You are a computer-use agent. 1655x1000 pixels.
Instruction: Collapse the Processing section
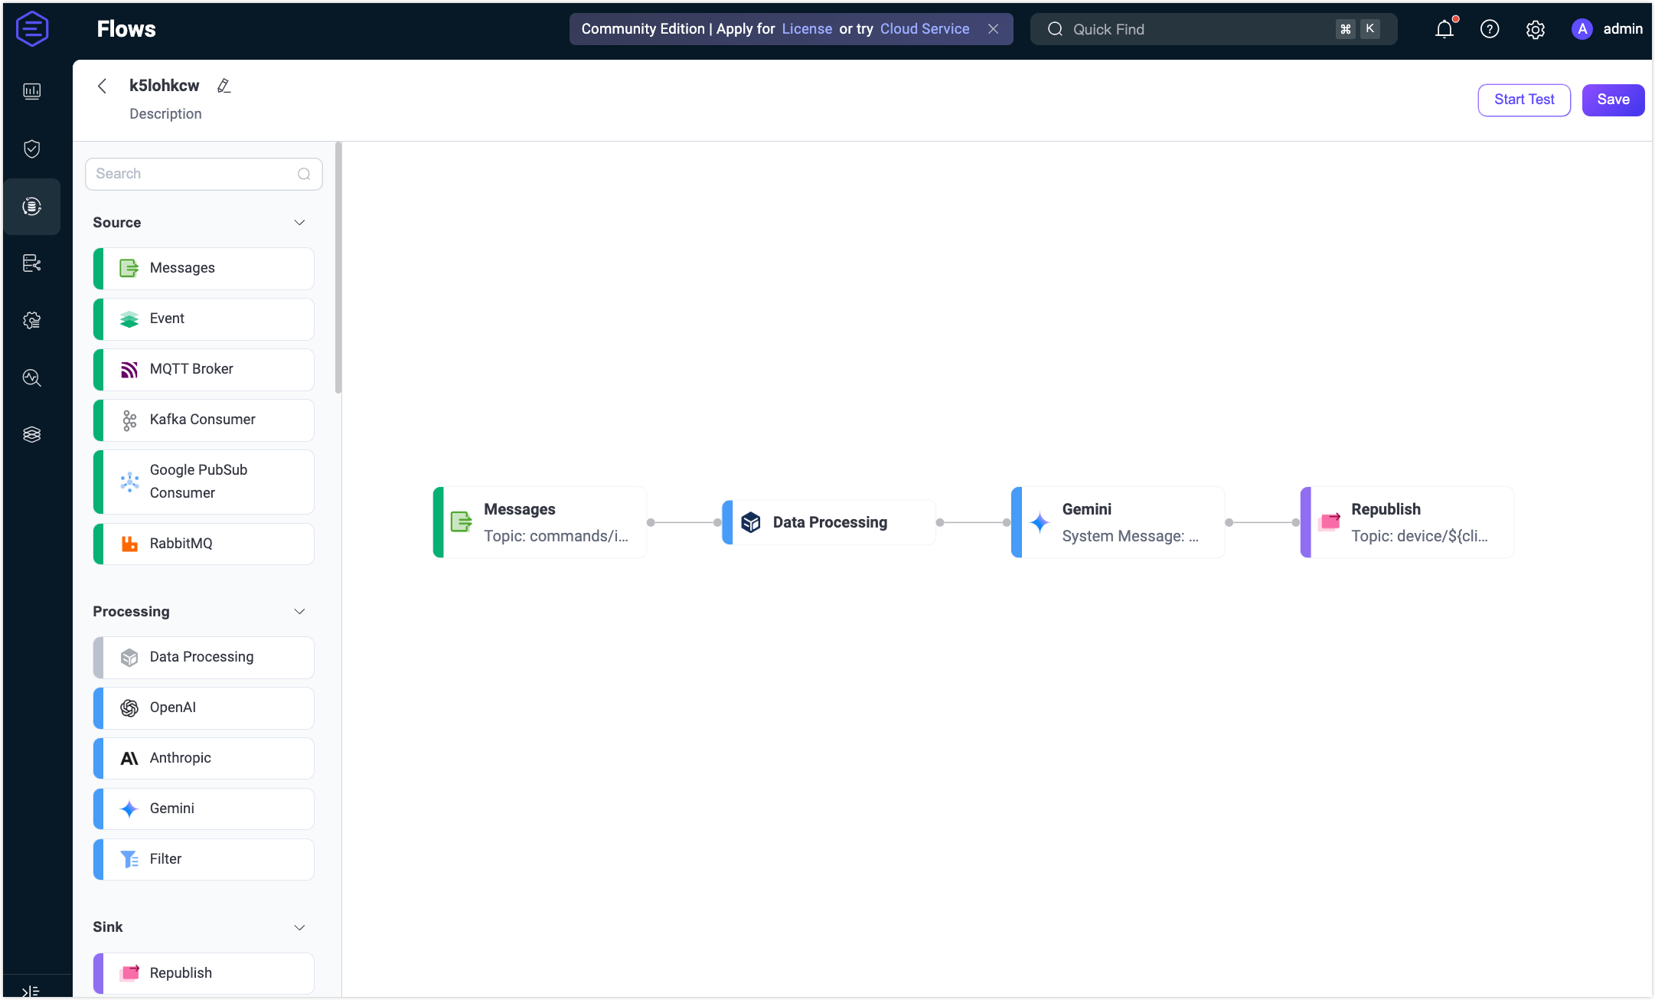[x=300, y=611]
